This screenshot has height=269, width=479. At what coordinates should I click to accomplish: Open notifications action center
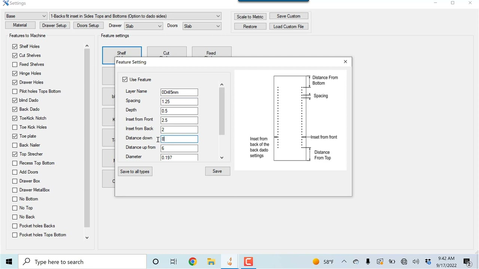pos(467,262)
